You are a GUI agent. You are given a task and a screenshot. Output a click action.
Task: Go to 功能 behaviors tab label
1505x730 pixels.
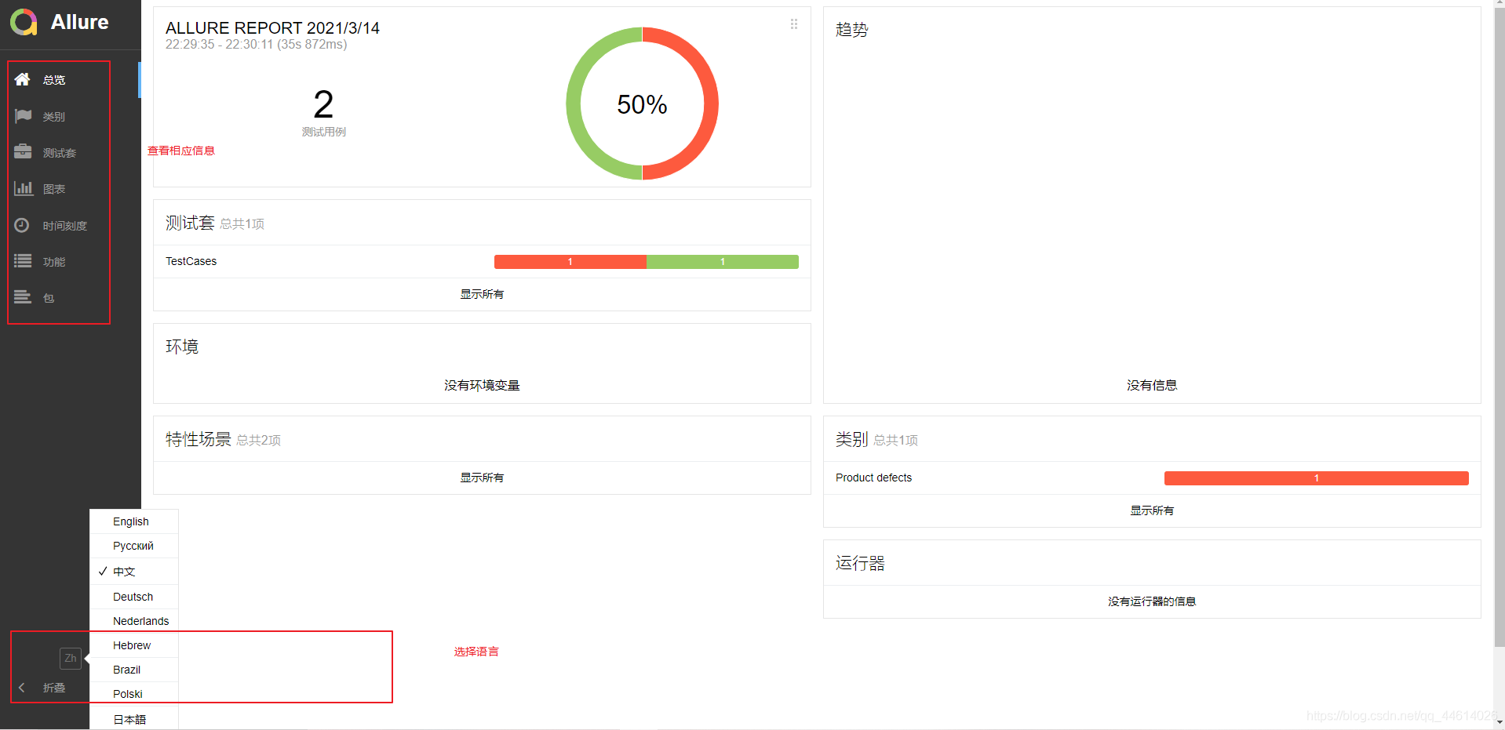[54, 262]
